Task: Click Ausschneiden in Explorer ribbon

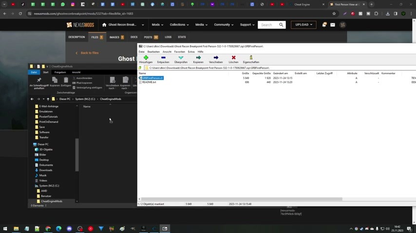Action: pyautogui.click(x=82, y=78)
